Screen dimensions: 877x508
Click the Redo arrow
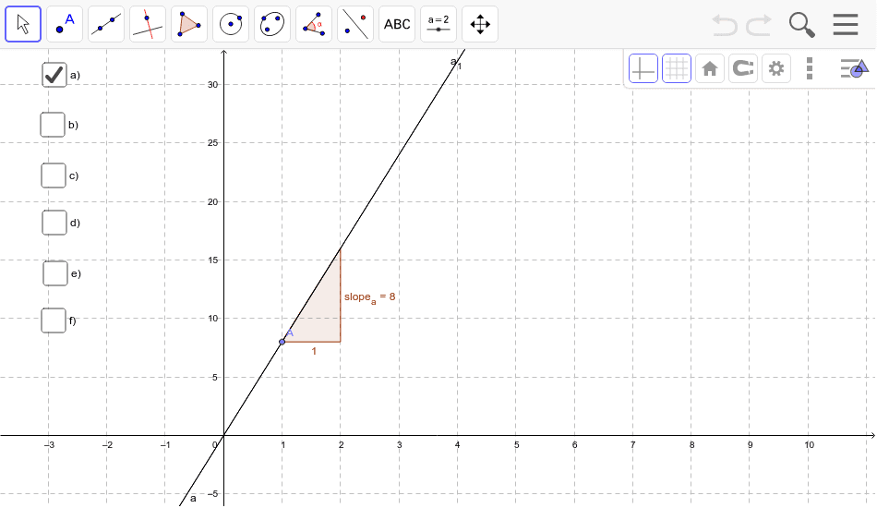click(x=759, y=25)
